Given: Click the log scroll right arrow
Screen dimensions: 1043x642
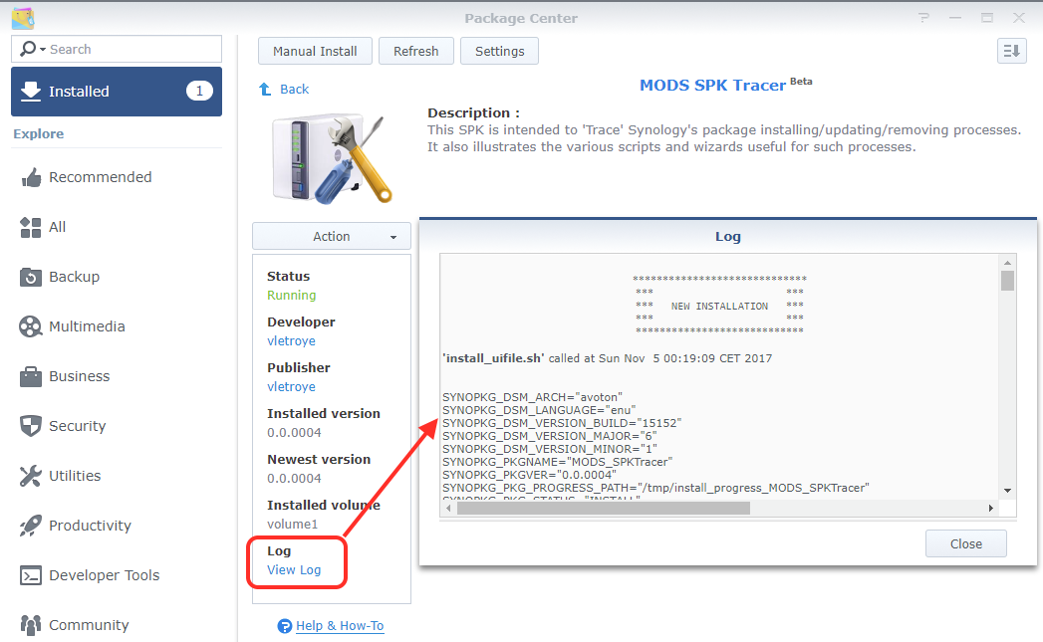Looking at the screenshot, I should click(x=991, y=509).
